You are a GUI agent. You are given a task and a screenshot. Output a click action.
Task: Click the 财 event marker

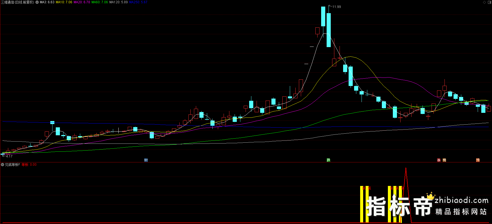click(146, 160)
